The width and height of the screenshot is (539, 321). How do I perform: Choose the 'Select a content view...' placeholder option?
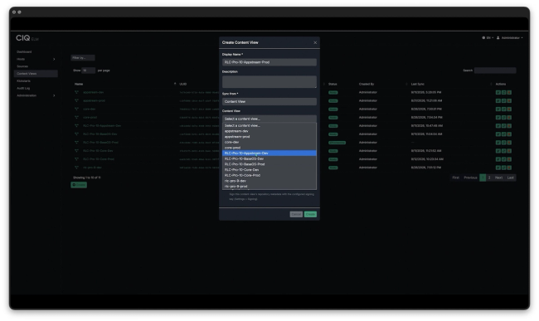[x=269, y=125]
